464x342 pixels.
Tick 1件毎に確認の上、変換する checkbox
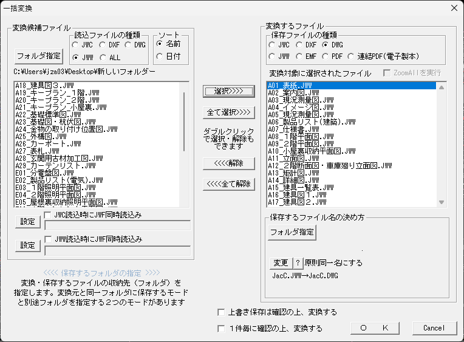click(222, 329)
